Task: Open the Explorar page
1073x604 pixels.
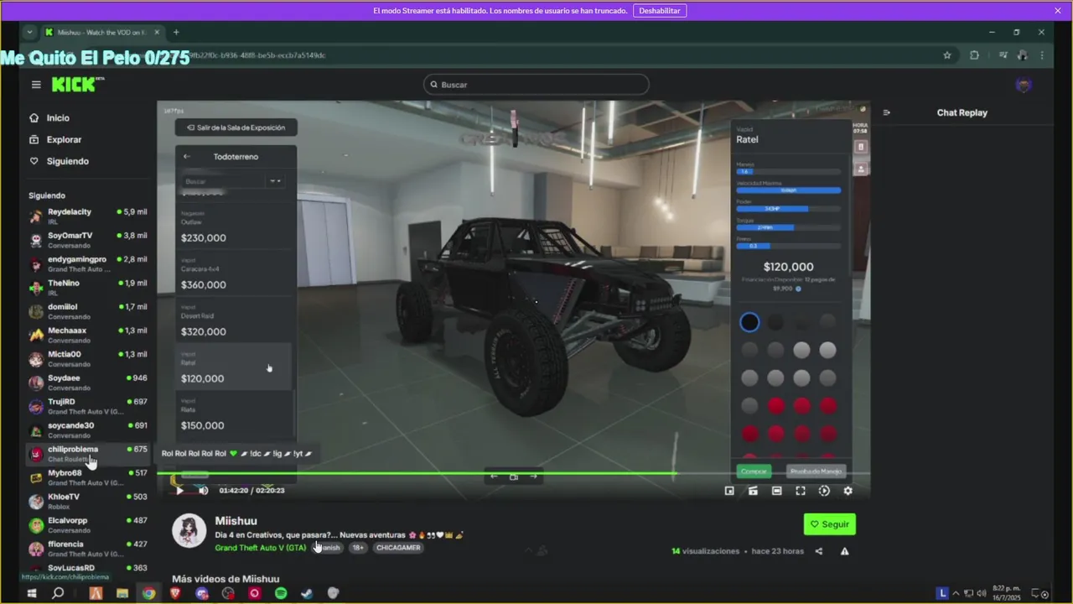Action: tap(64, 140)
